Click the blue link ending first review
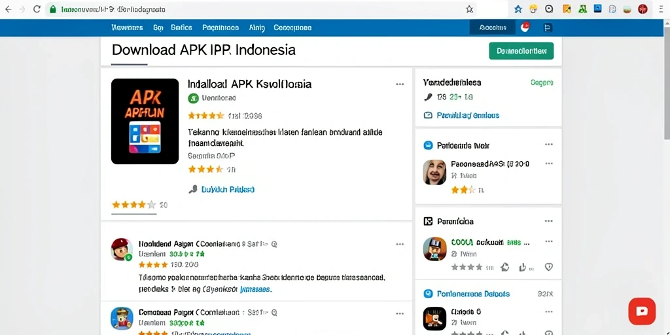670x335 pixels. (x=255, y=289)
